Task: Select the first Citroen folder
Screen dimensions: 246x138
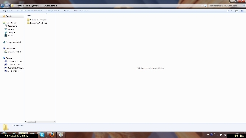Action: pyautogui.click(x=37, y=20)
